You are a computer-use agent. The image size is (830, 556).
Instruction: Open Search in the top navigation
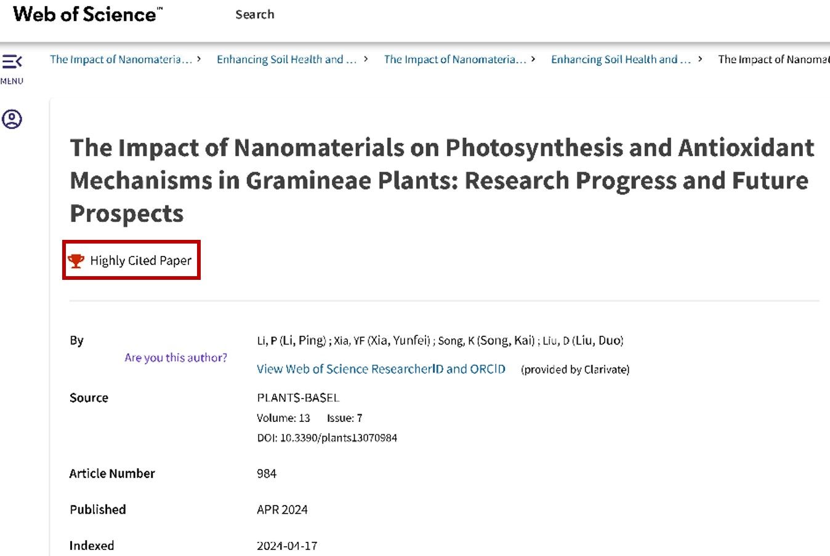(x=254, y=14)
